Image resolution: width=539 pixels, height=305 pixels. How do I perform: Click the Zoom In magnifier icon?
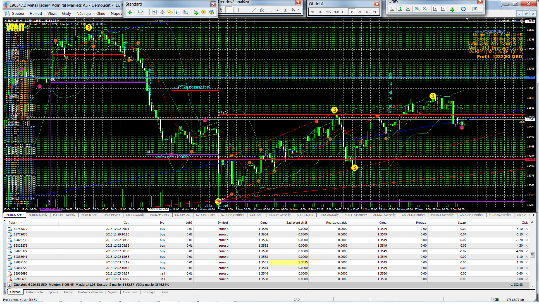(x=417, y=9)
